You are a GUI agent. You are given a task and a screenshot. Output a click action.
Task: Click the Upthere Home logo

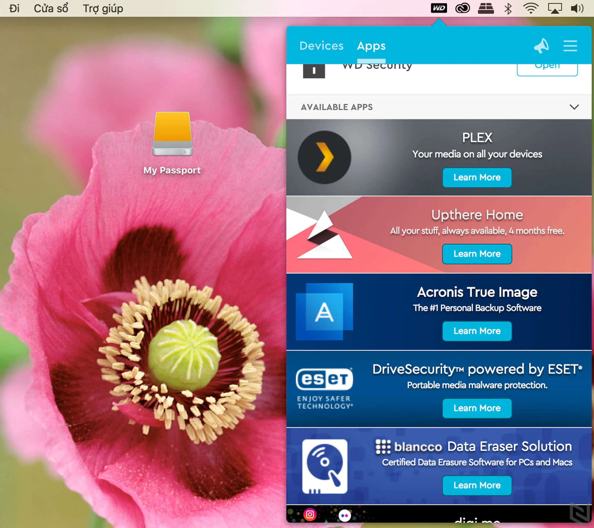325,235
